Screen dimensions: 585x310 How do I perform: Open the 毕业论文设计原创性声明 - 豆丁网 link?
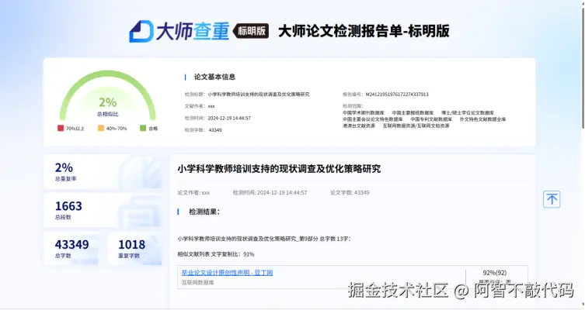(227, 273)
